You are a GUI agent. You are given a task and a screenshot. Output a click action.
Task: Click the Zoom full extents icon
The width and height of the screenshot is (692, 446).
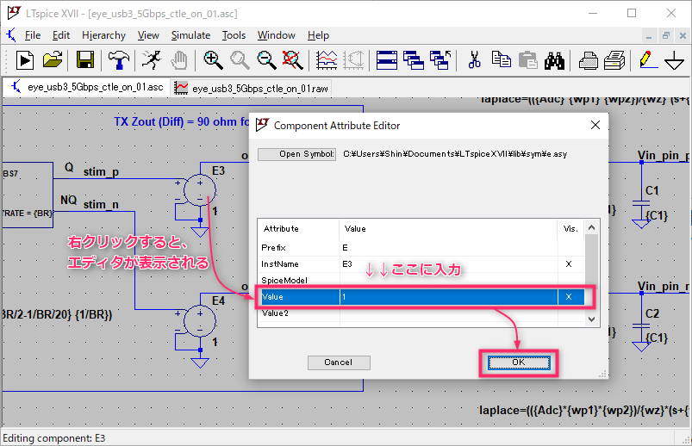[x=293, y=60]
